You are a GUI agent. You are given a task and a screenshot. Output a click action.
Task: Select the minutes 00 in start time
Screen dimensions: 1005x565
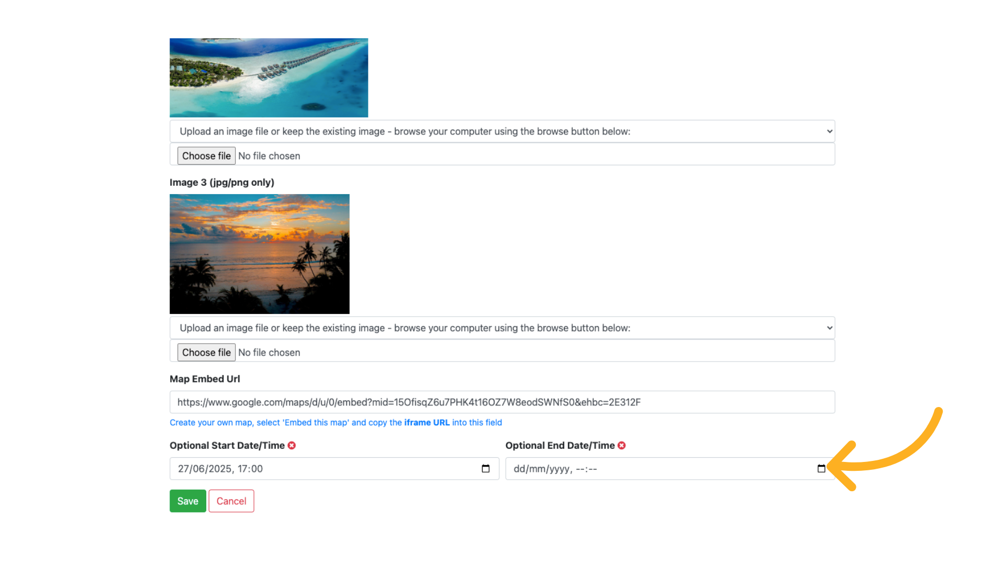coord(257,469)
